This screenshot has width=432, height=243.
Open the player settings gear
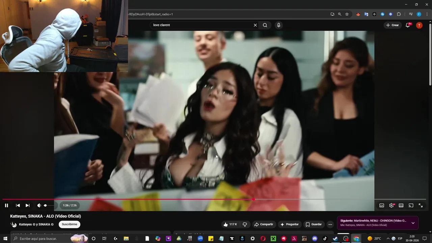coord(391,205)
